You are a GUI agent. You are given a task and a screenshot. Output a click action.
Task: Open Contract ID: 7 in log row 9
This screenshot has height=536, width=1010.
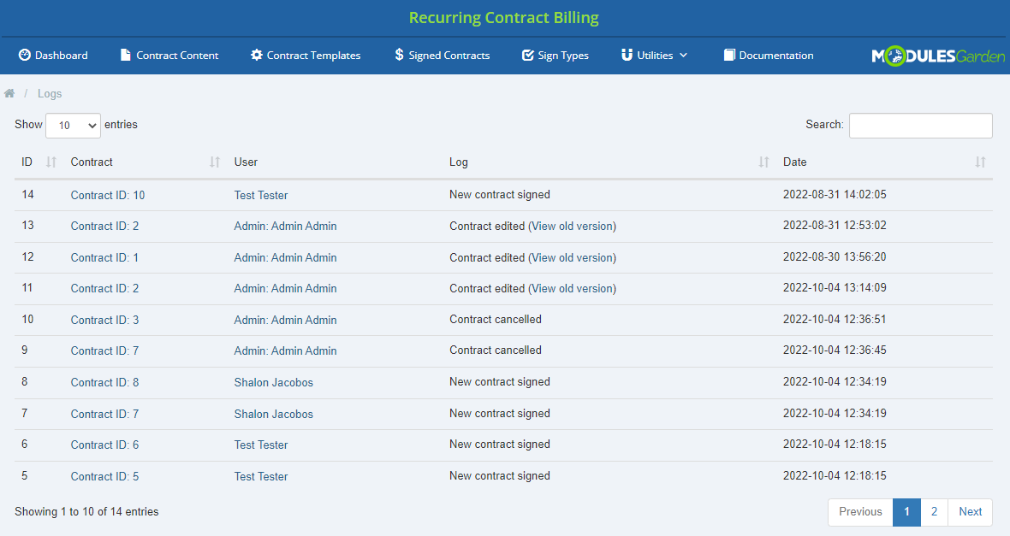pyautogui.click(x=104, y=350)
